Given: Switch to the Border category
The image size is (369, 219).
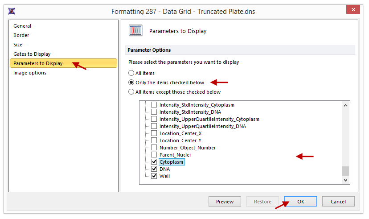Looking at the screenshot, I should coord(21,35).
